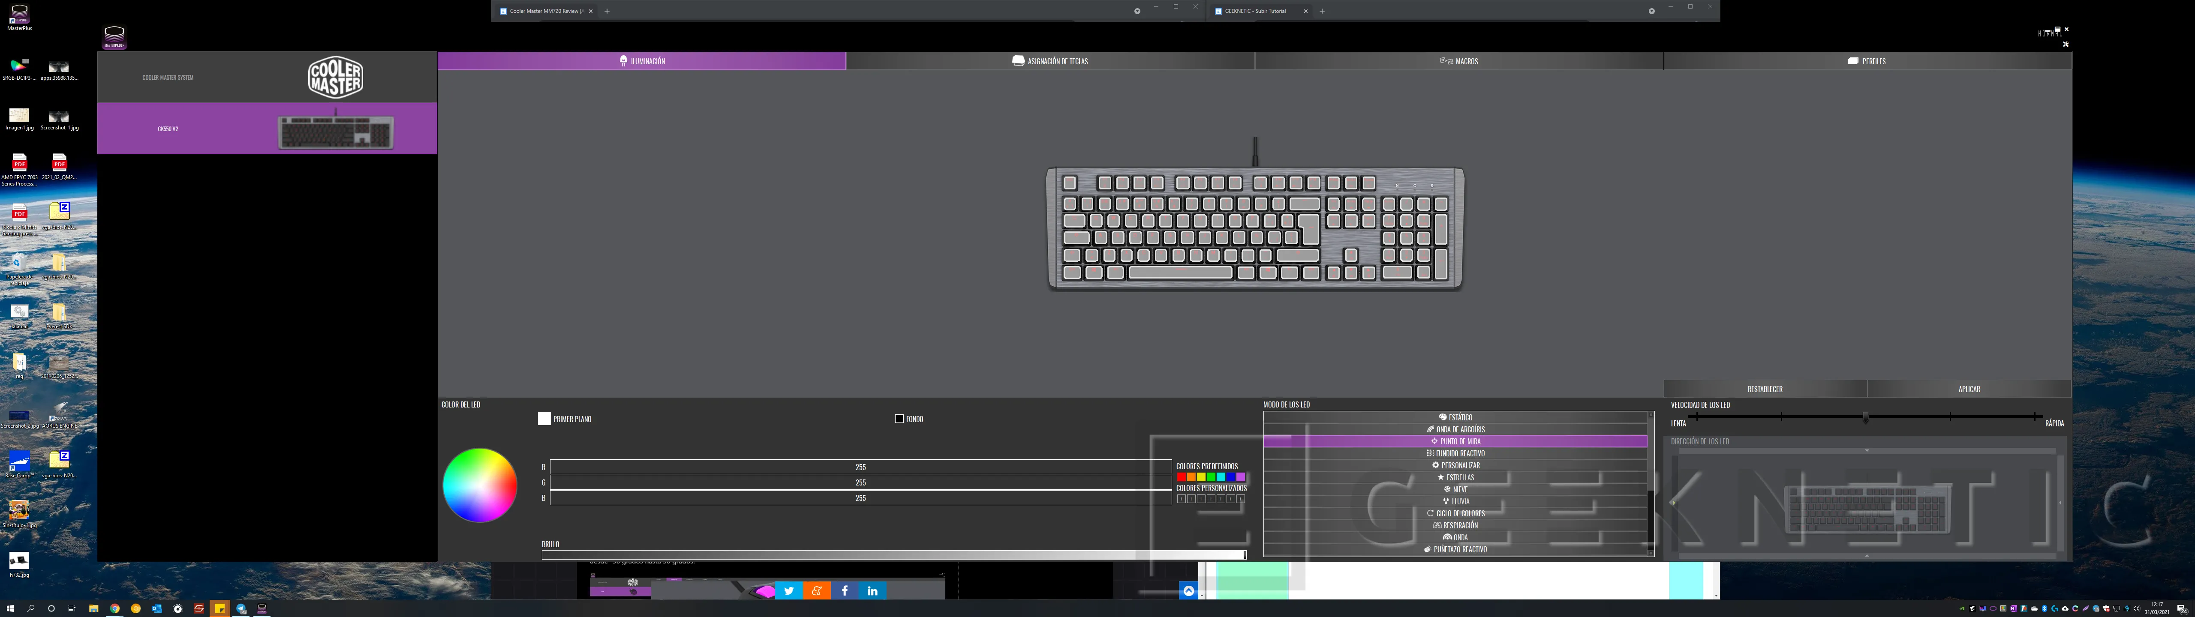This screenshot has width=2195, height=617.
Task: Select the Estático LED mode
Action: tap(1455, 418)
